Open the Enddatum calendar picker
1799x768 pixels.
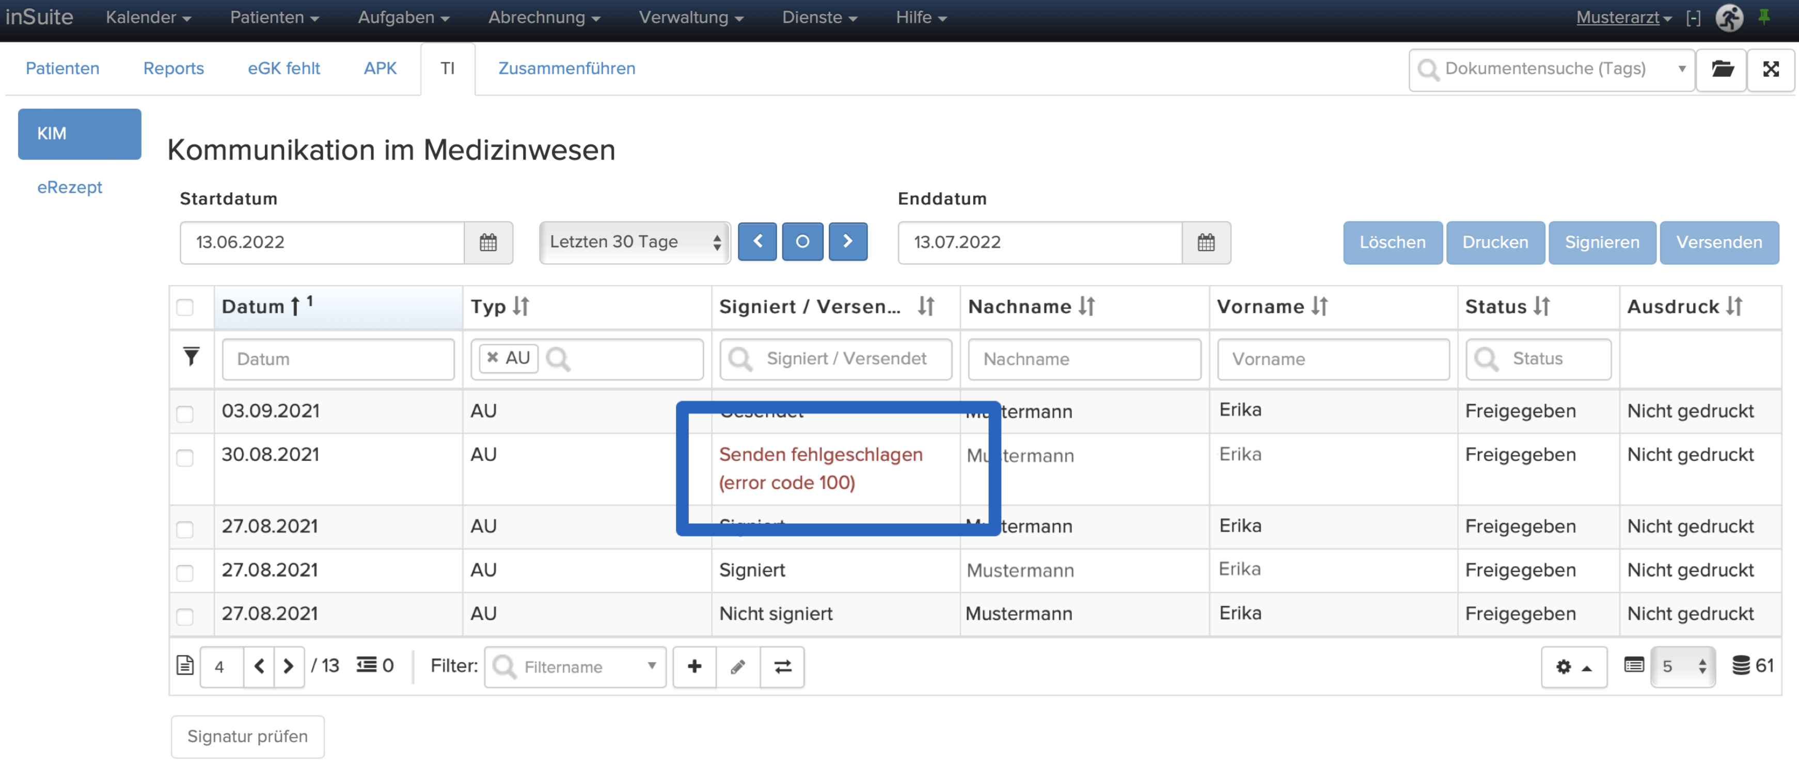[x=1206, y=242]
